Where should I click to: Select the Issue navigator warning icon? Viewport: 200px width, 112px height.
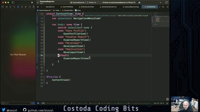pos(18,7)
